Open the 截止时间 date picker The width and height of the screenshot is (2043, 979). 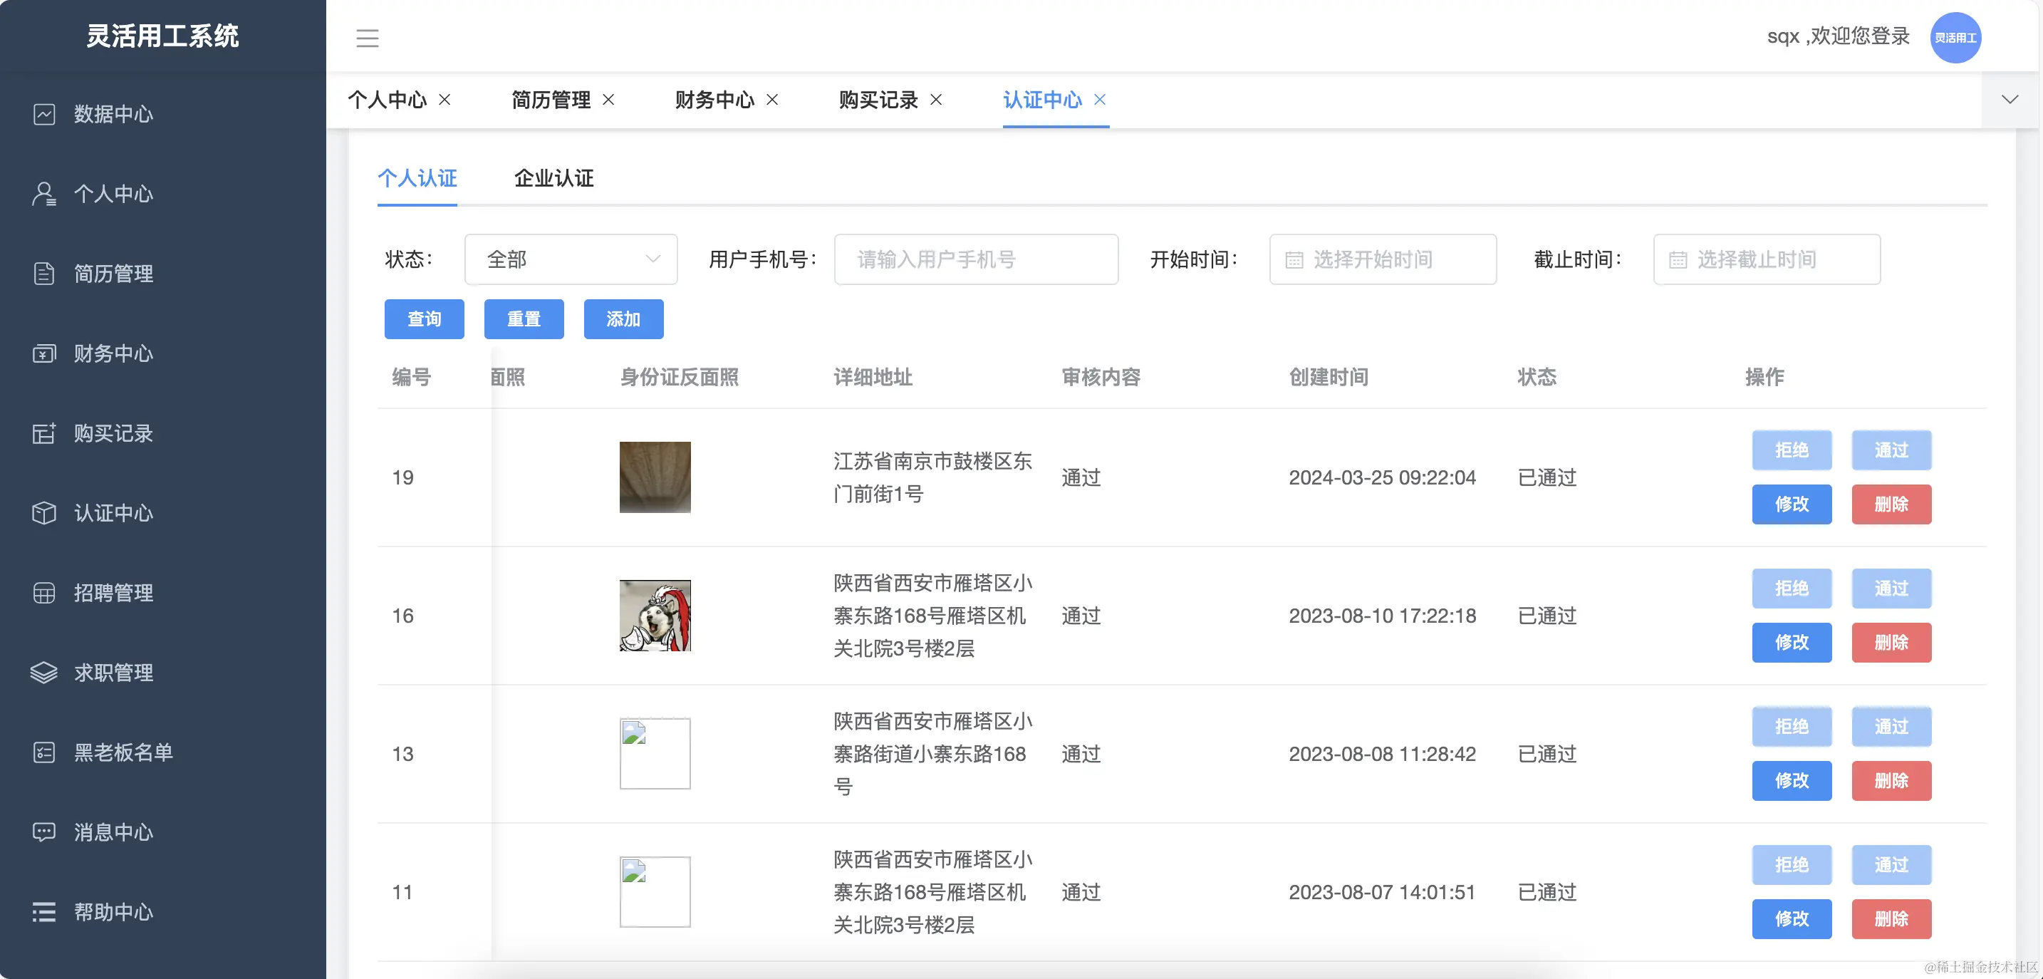[x=1766, y=259]
